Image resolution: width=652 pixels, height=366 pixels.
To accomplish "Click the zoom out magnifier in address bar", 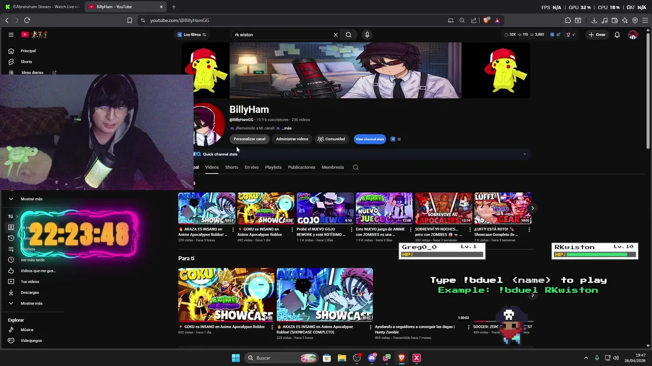I will click(x=462, y=20).
